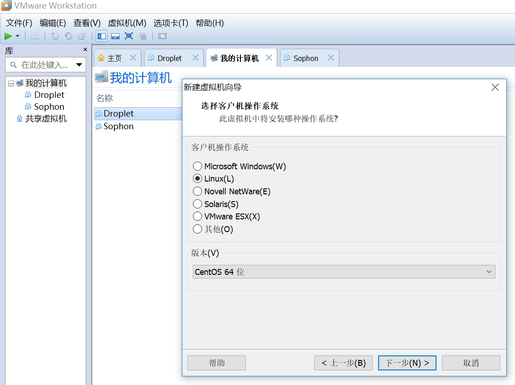
Task: Select the 其他(O) radio option
Action: [198, 229]
